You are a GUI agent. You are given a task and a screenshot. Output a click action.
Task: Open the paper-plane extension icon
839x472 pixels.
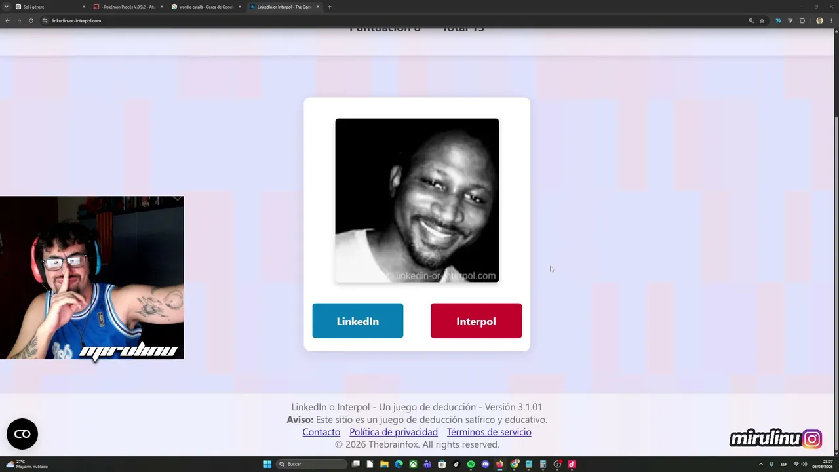[790, 20]
